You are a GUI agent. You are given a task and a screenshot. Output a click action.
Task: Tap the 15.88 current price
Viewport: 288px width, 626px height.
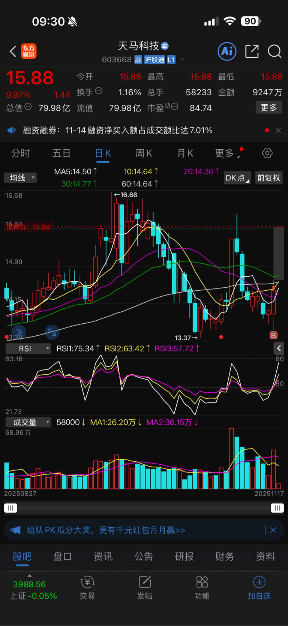(30, 78)
